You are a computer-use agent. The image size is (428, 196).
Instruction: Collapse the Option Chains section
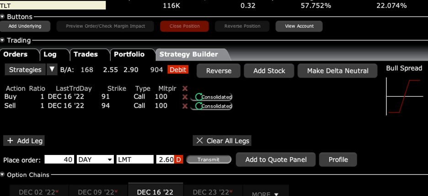[x=3, y=175]
